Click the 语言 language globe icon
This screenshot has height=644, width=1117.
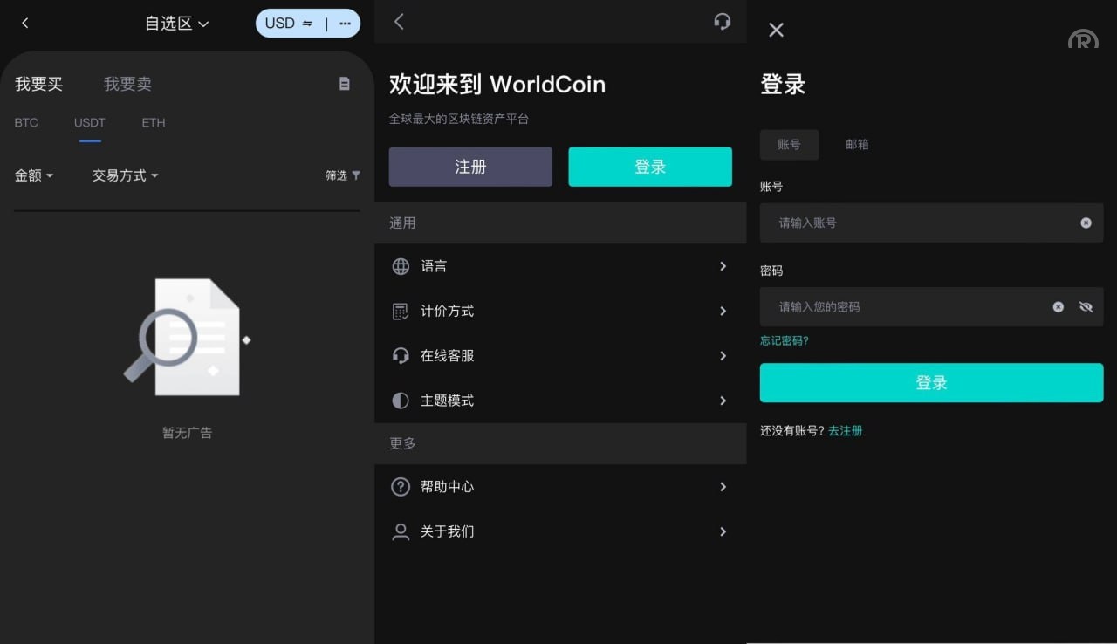click(401, 266)
